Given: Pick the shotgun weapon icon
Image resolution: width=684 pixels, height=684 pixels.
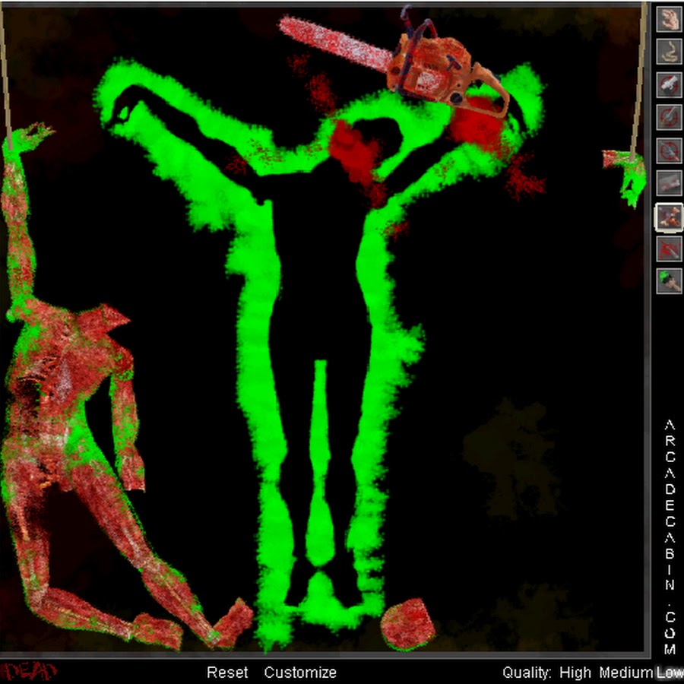Looking at the screenshot, I should coord(669,117).
